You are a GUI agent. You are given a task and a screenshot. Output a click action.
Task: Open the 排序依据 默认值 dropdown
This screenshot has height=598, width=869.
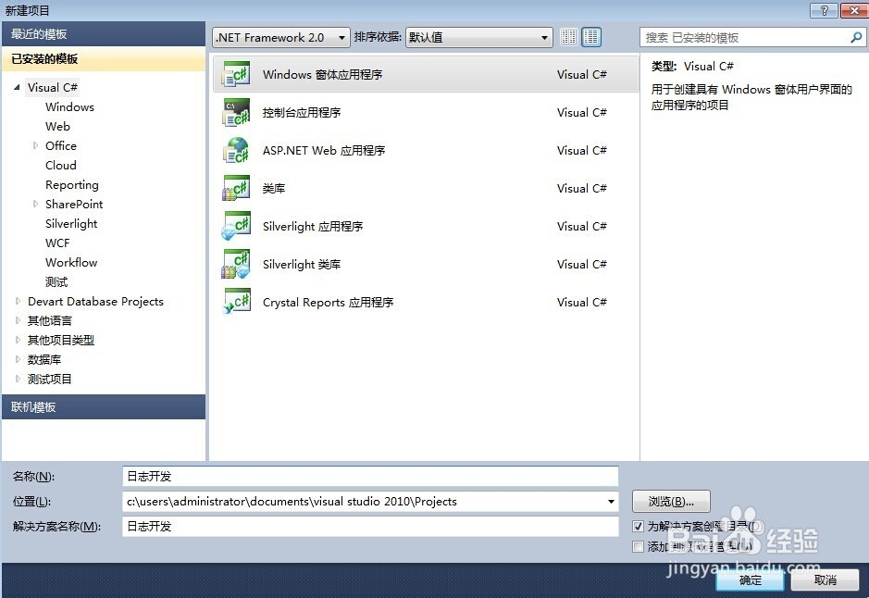click(478, 37)
